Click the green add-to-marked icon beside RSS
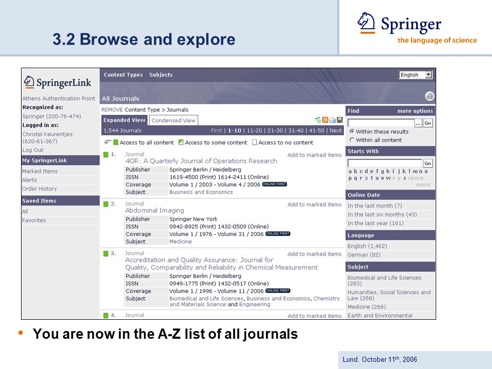Screen dimensions: 492x369 318,120
